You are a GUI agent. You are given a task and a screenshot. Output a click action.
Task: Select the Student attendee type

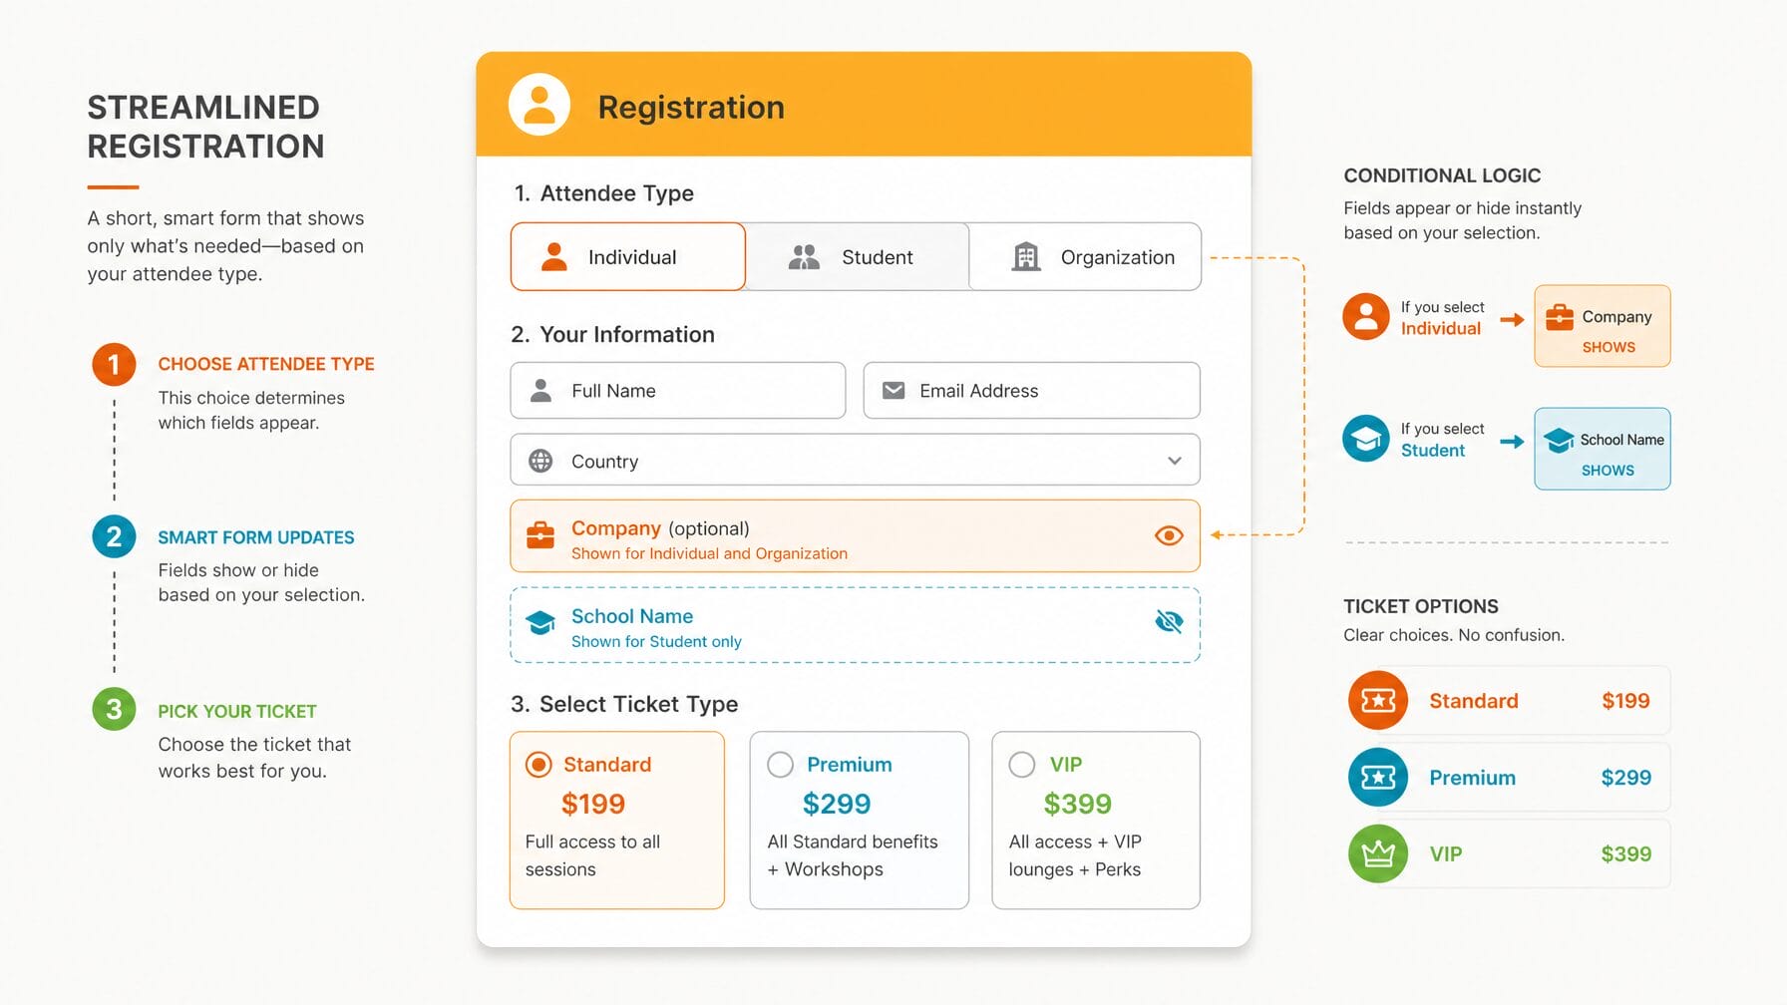pyautogui.click(x=858, y=257)
